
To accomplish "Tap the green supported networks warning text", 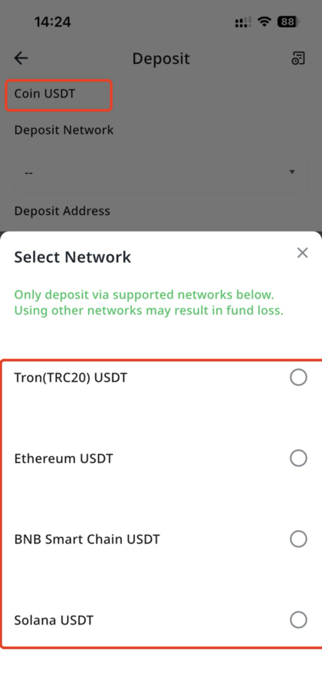I will [x=149, y=303].
